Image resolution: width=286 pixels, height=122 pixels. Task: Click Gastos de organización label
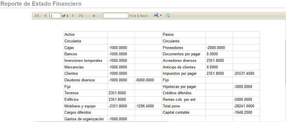coord(84,119)
